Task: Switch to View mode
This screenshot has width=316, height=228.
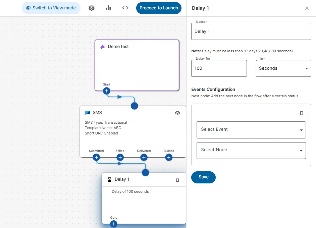Action: [x=51, y=8]
